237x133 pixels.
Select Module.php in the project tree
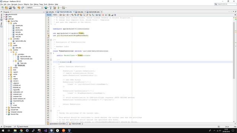coord(21,65)
